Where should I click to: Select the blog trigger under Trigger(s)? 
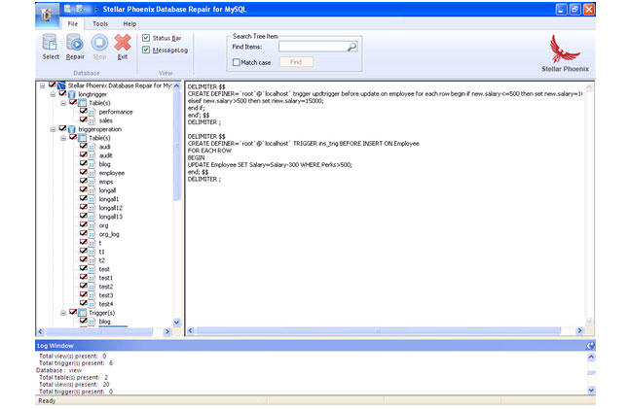[x=104, y=322]
